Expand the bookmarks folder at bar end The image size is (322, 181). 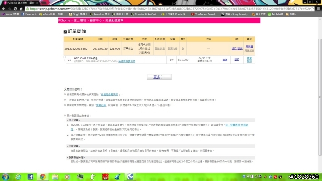[x=291, y=14]
